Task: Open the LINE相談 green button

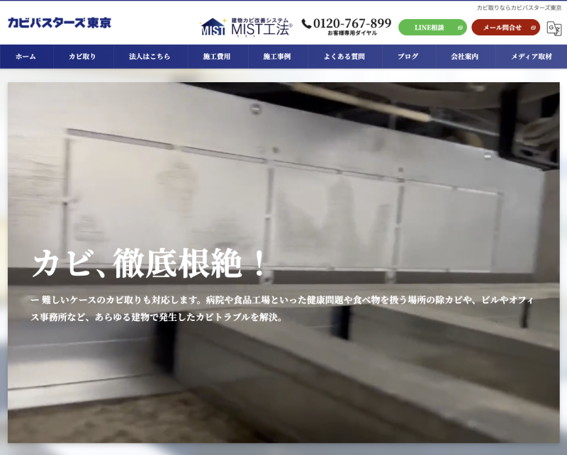Action: 430,28
